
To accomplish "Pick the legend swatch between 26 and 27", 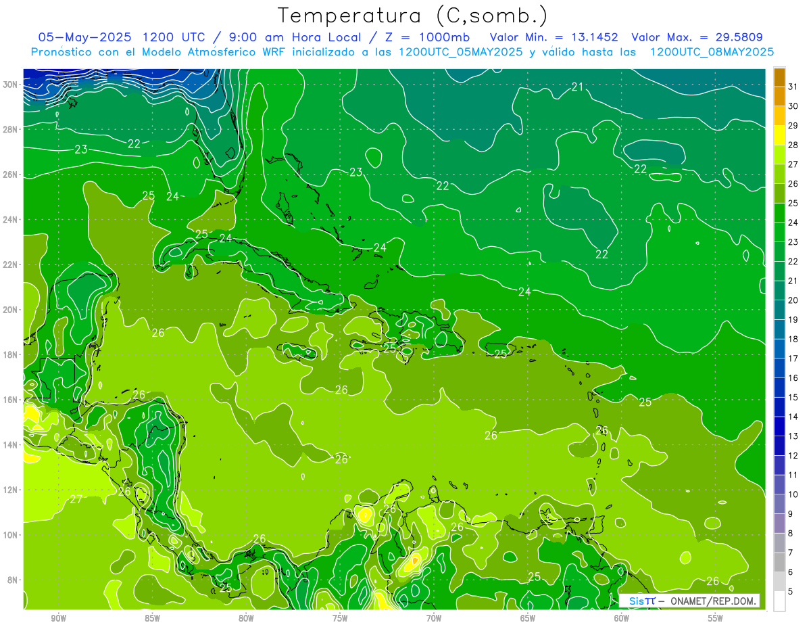I will pyautogui.click(x=779, y=175).
